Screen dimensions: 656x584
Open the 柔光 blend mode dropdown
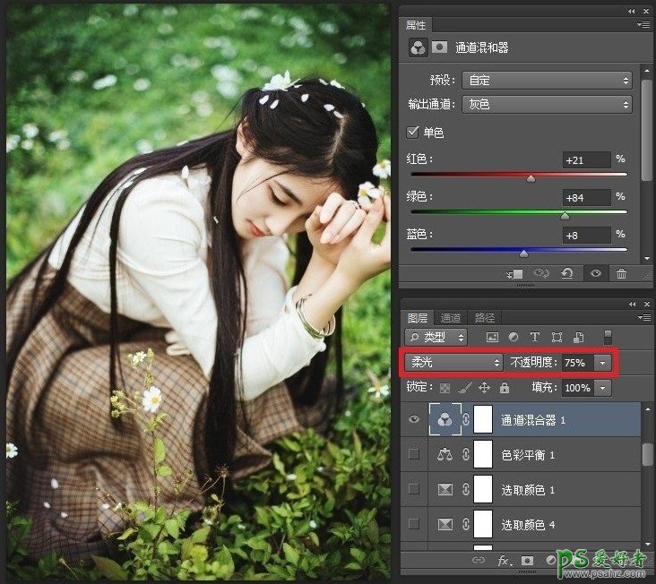pyautogui.click(x=454, y=363)
